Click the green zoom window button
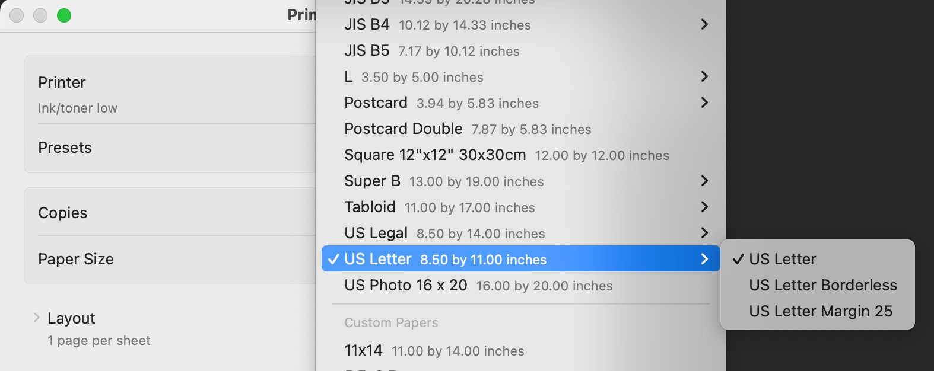The width and height of the screenshot is (934, 371). click(64, 15)
